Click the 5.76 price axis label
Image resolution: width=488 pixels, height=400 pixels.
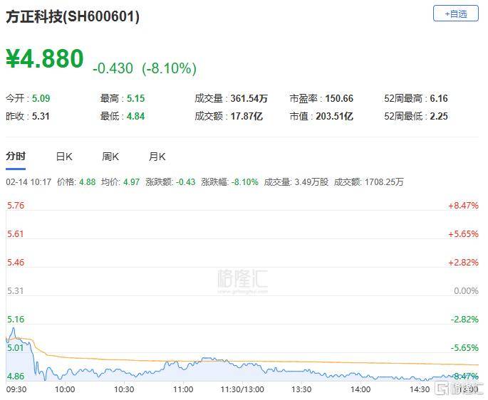[x=16, y=205]
